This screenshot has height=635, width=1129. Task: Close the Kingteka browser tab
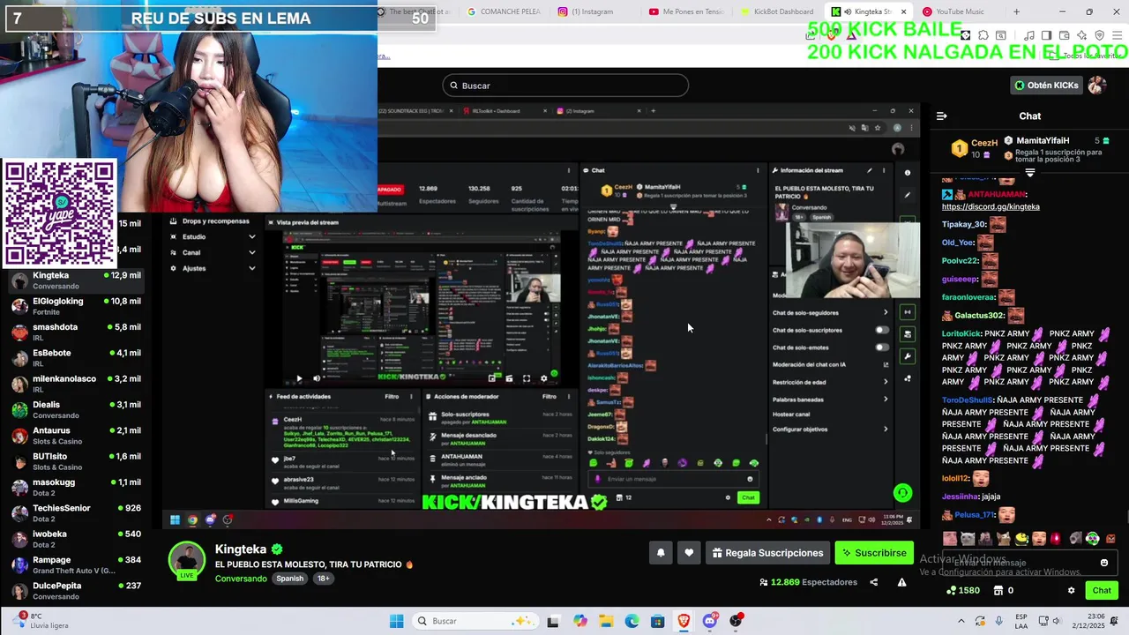coord(903,11)
